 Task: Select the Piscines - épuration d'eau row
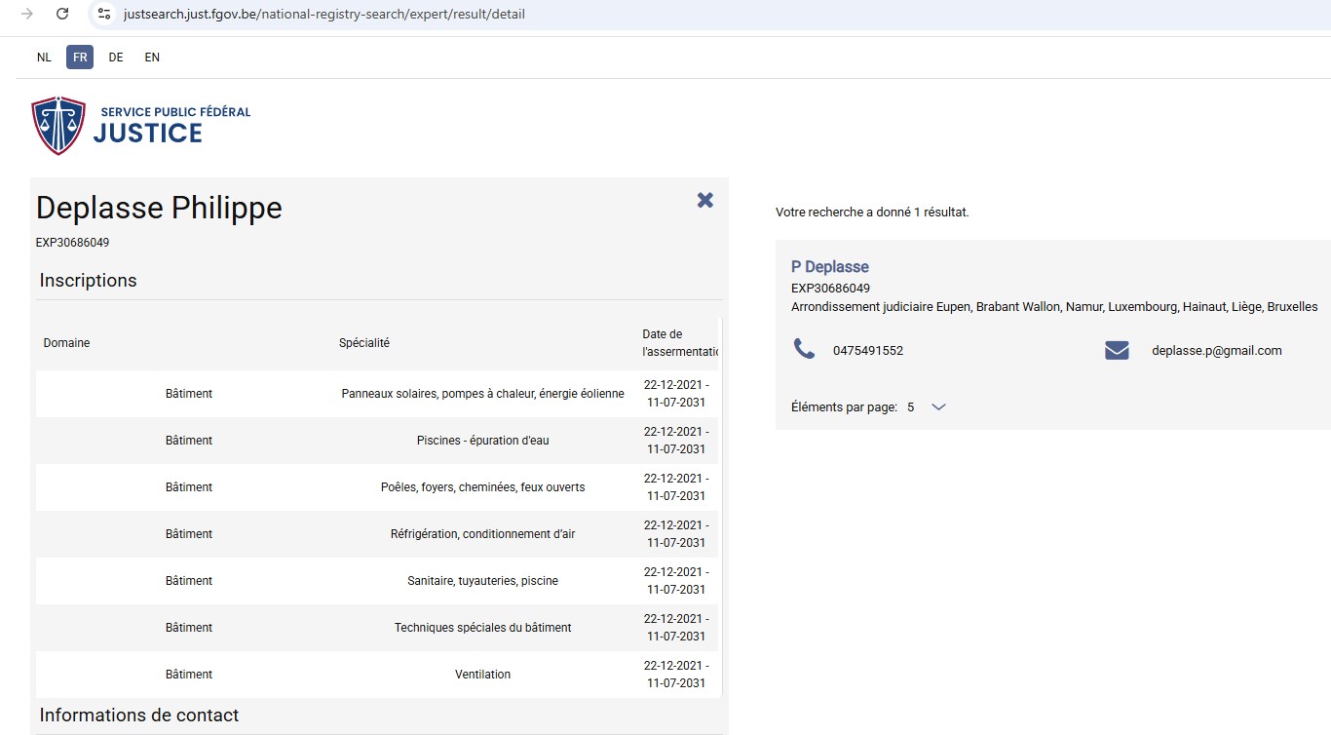(x=482, y=441)
